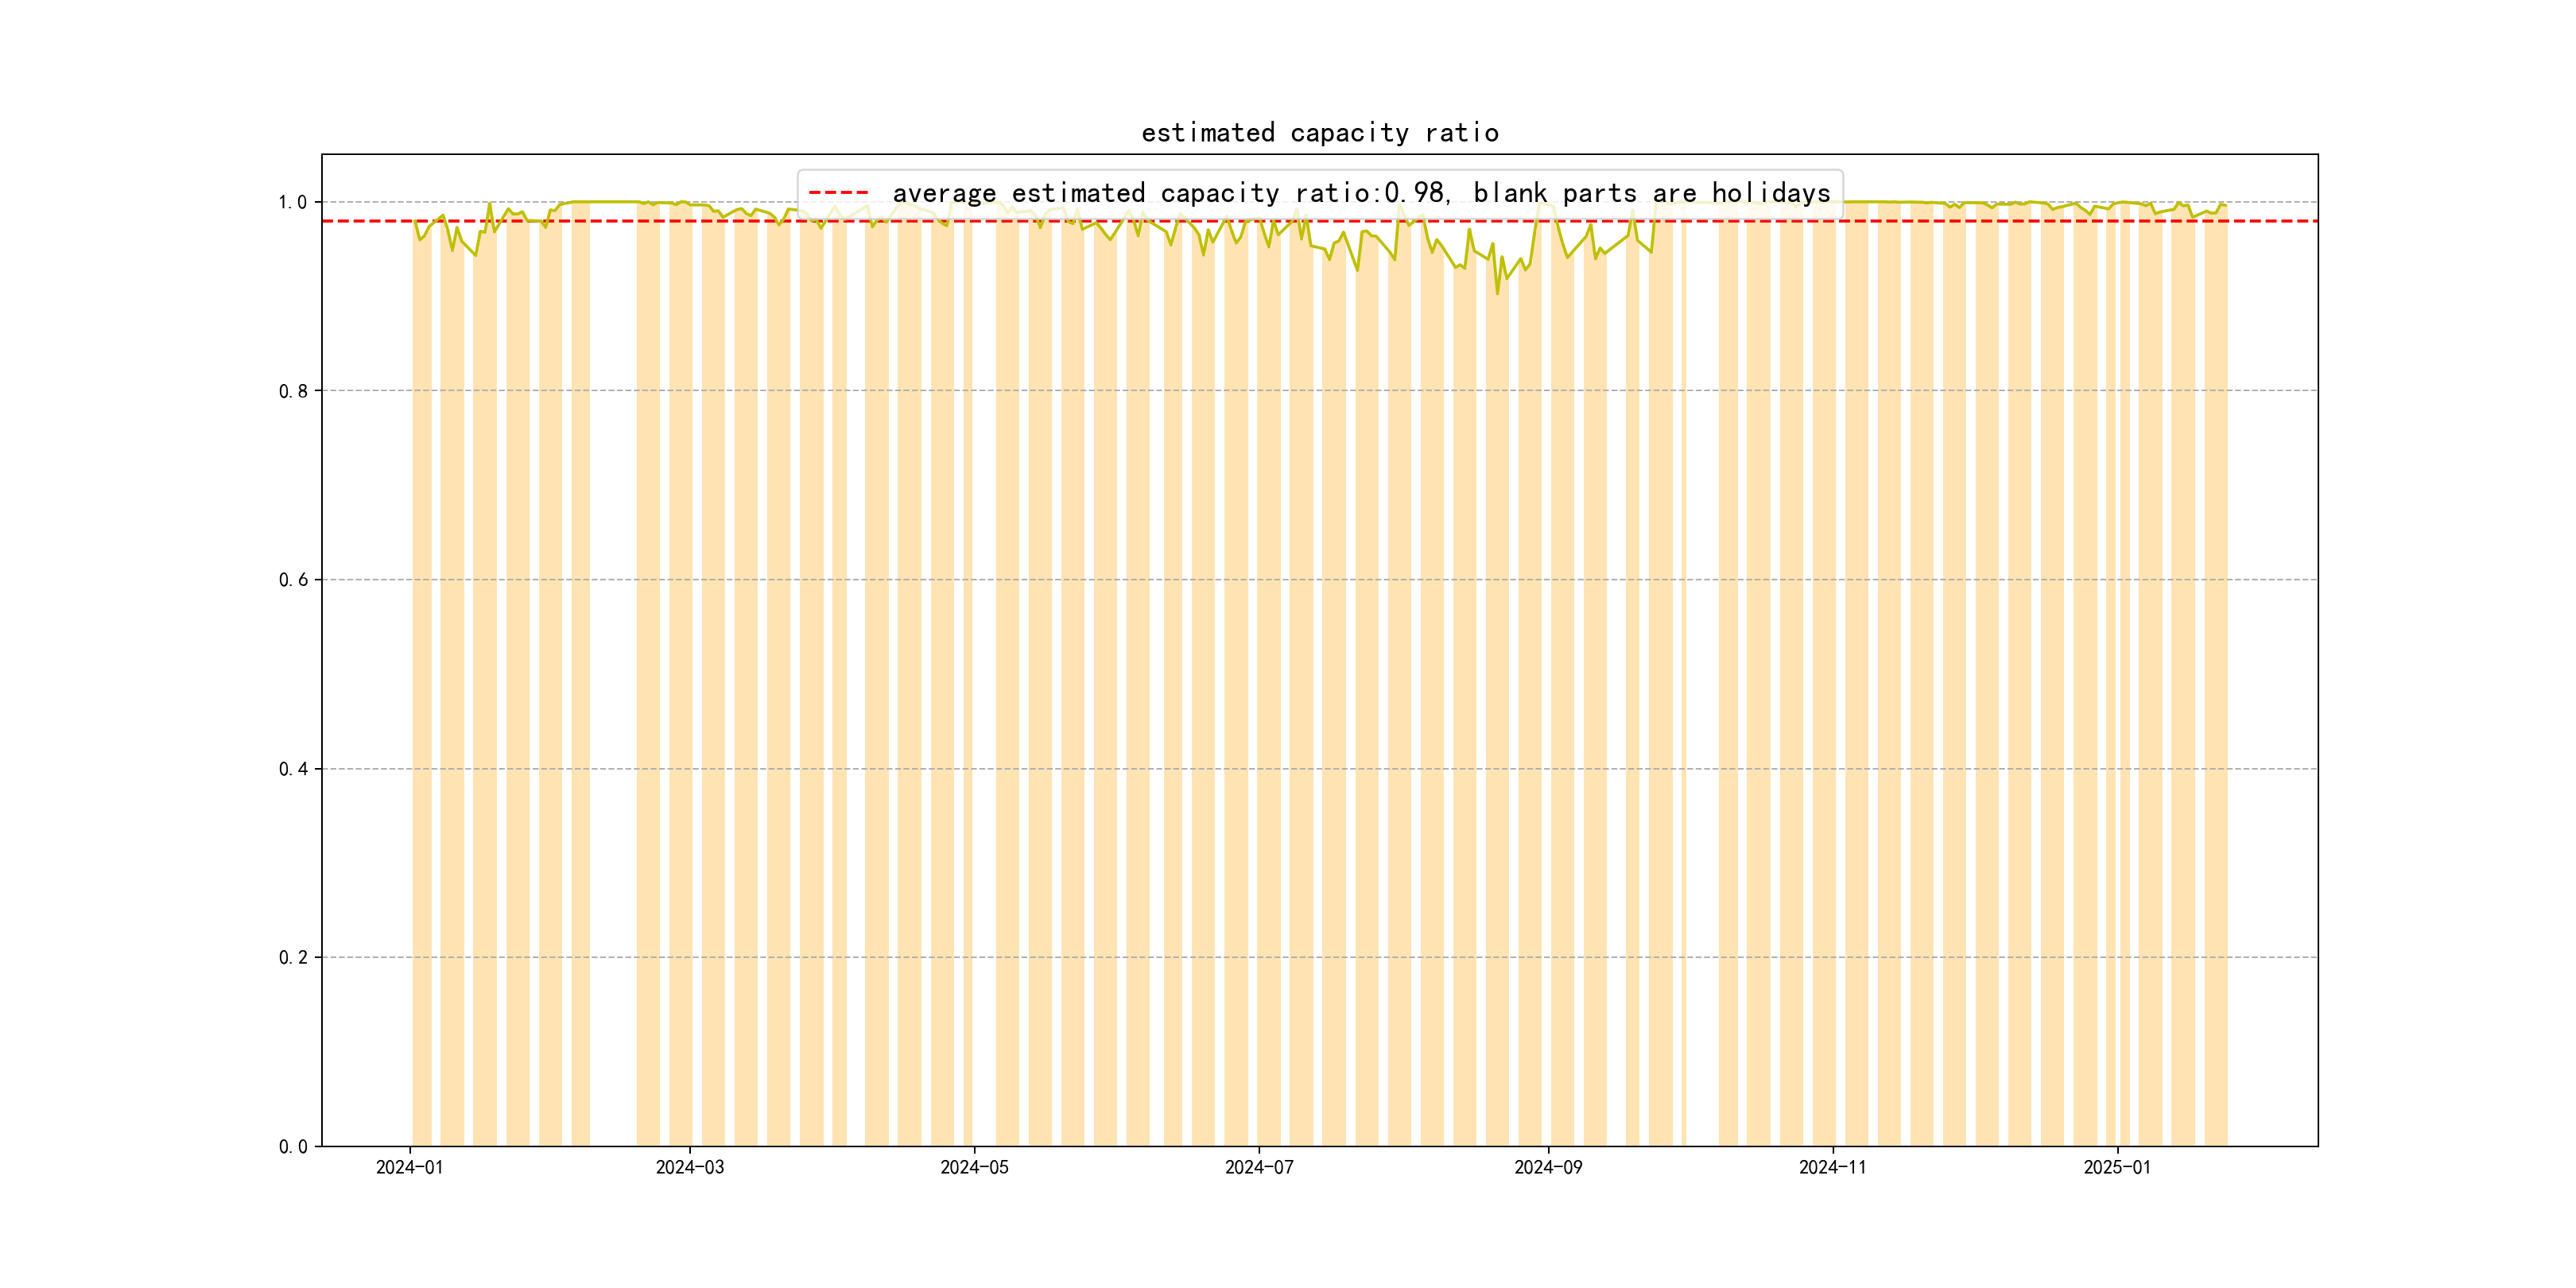Image resolution: width=2576 pixels, height=1288 pixels.
Task: Click the 1.0 y-axis tick label
Action: pyautogui.click(x=292, y=202)
